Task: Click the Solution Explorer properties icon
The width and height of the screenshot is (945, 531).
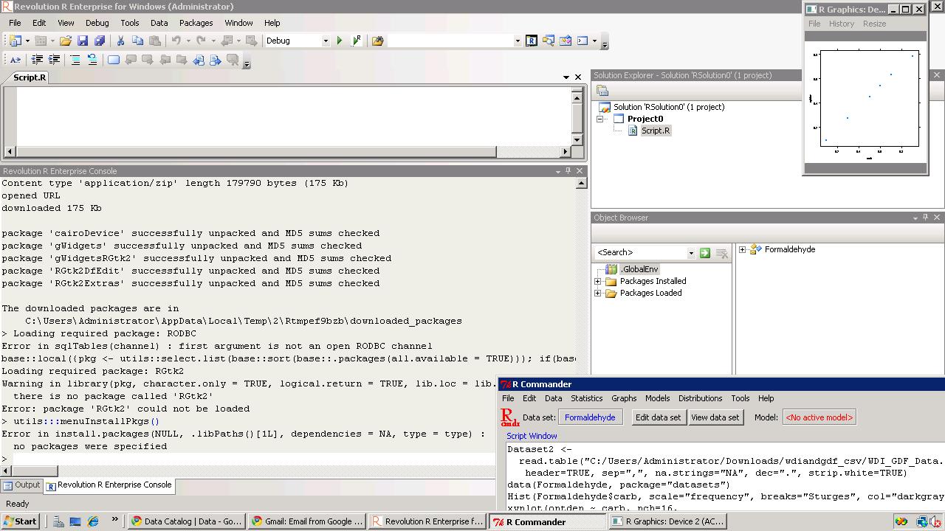Action: pyautogui.click(x=602, y=91)
